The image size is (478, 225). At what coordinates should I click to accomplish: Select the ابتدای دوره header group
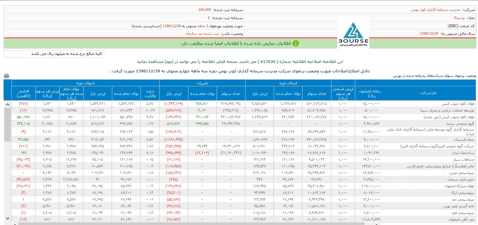[x=288, y=83]
